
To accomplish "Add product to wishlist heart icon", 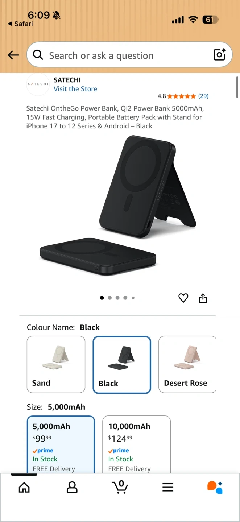I will [x=183, y=298].
